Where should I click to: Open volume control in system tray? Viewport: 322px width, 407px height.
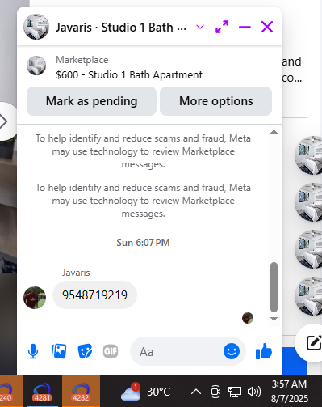click(x=254, y=392)
